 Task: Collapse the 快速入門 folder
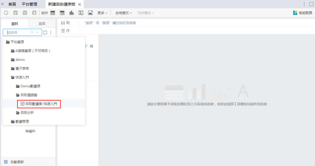pos(22,77)
